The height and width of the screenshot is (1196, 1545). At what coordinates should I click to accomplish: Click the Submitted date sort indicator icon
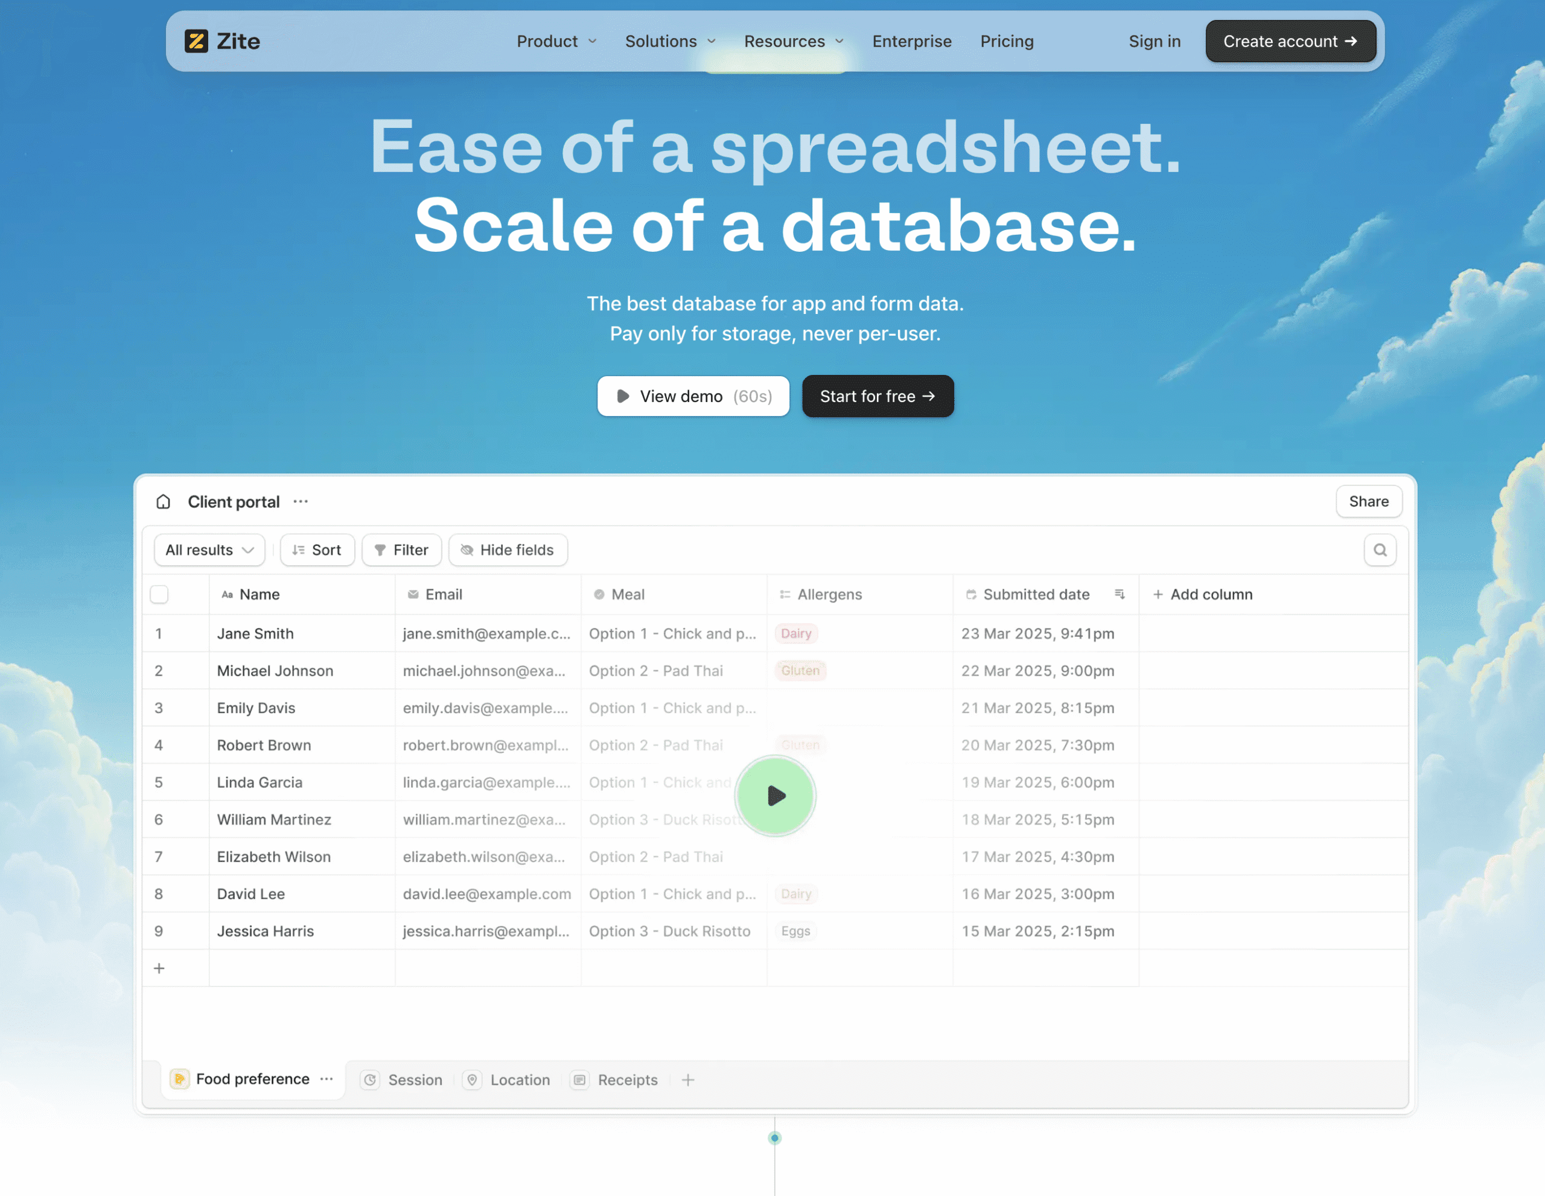coord(1119,595)
